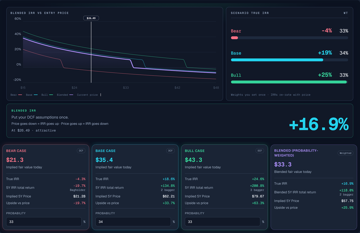Click the Weighted badge on Blended card

345,153
